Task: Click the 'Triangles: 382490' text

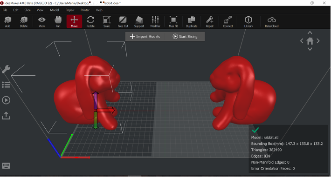Action: pos(266,150)
